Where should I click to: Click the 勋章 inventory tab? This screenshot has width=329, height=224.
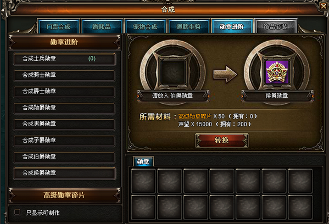tap(143, 161)
